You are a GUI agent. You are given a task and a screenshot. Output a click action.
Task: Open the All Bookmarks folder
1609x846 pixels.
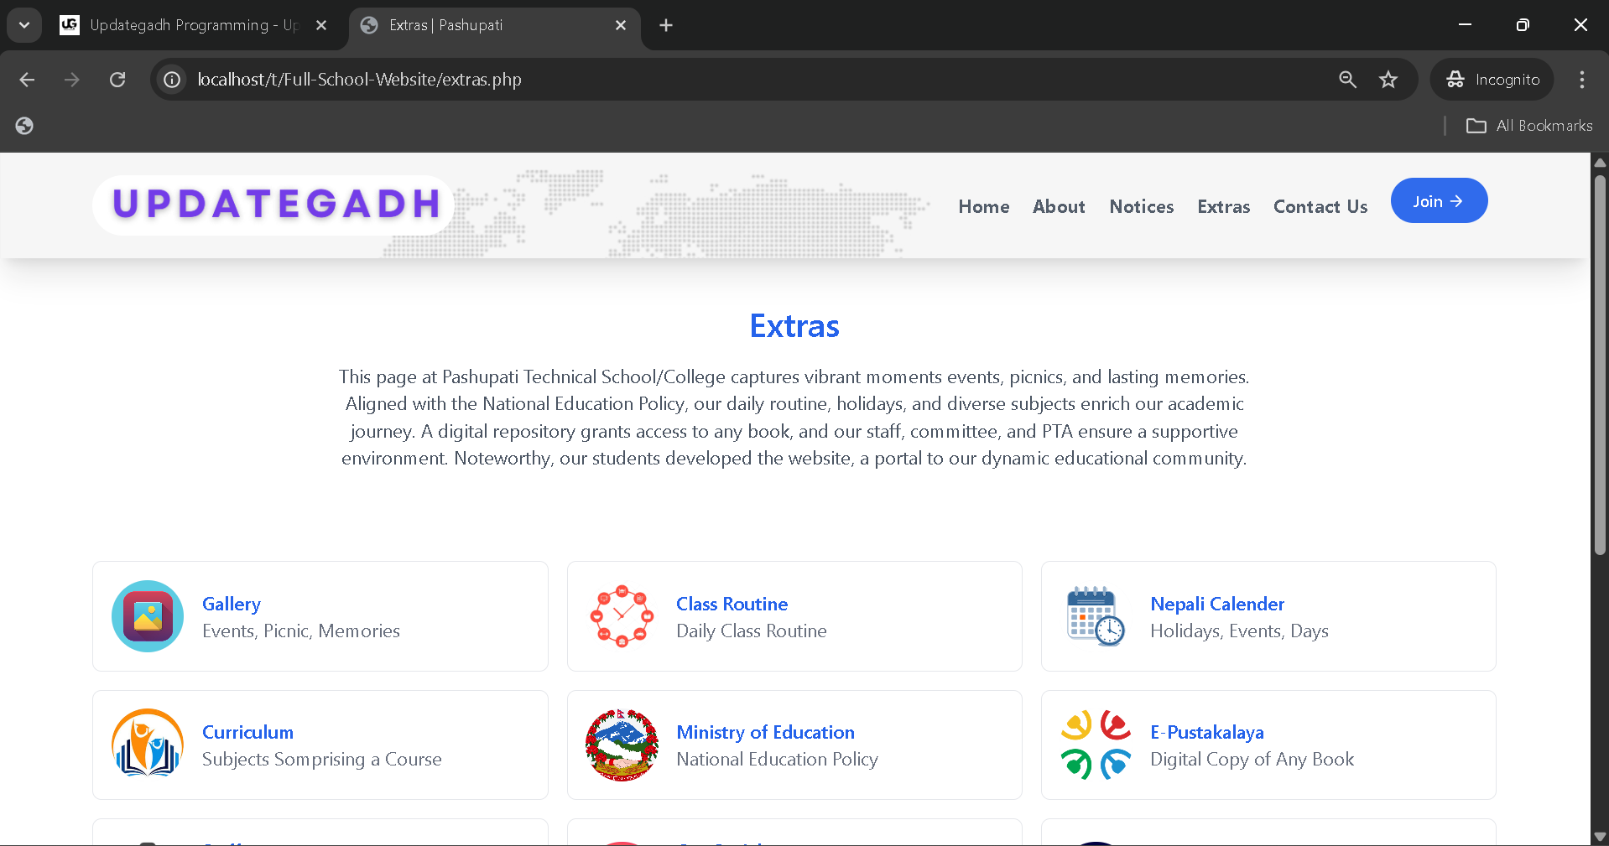(1528, 126)
